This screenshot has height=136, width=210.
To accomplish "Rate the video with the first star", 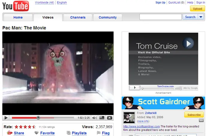I will pos(16,127).
